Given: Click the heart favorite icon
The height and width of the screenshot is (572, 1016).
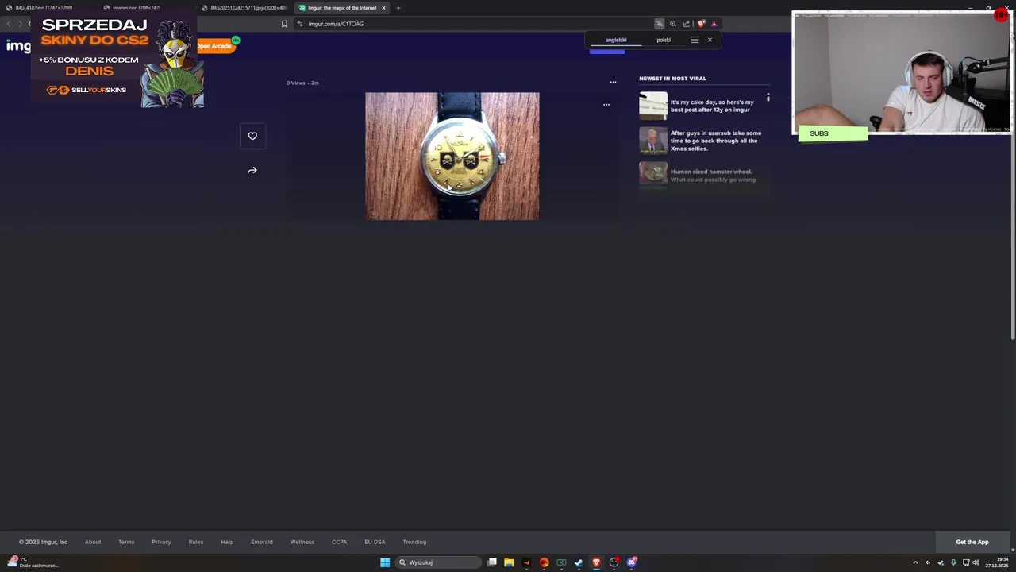Looking at the screenshot, I should pyautogui.click(x=252, y=136).
